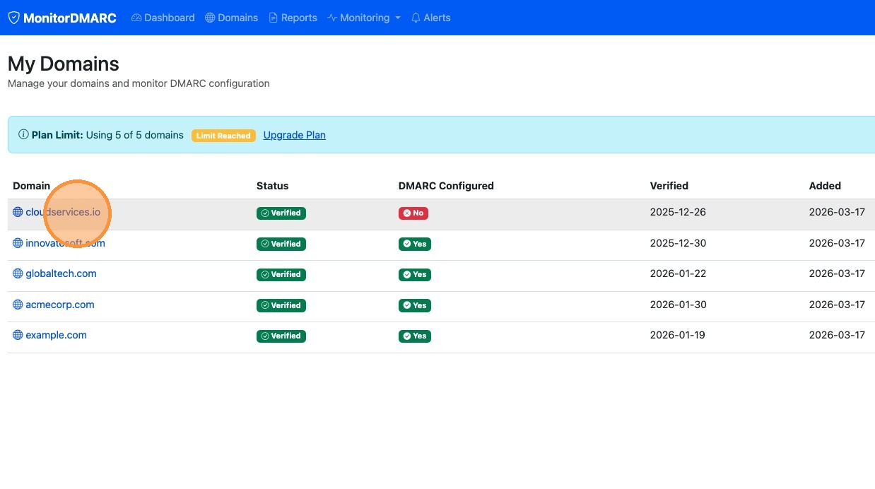Click the Domain column header
The image size is (875, 489).
pos(32,186)
